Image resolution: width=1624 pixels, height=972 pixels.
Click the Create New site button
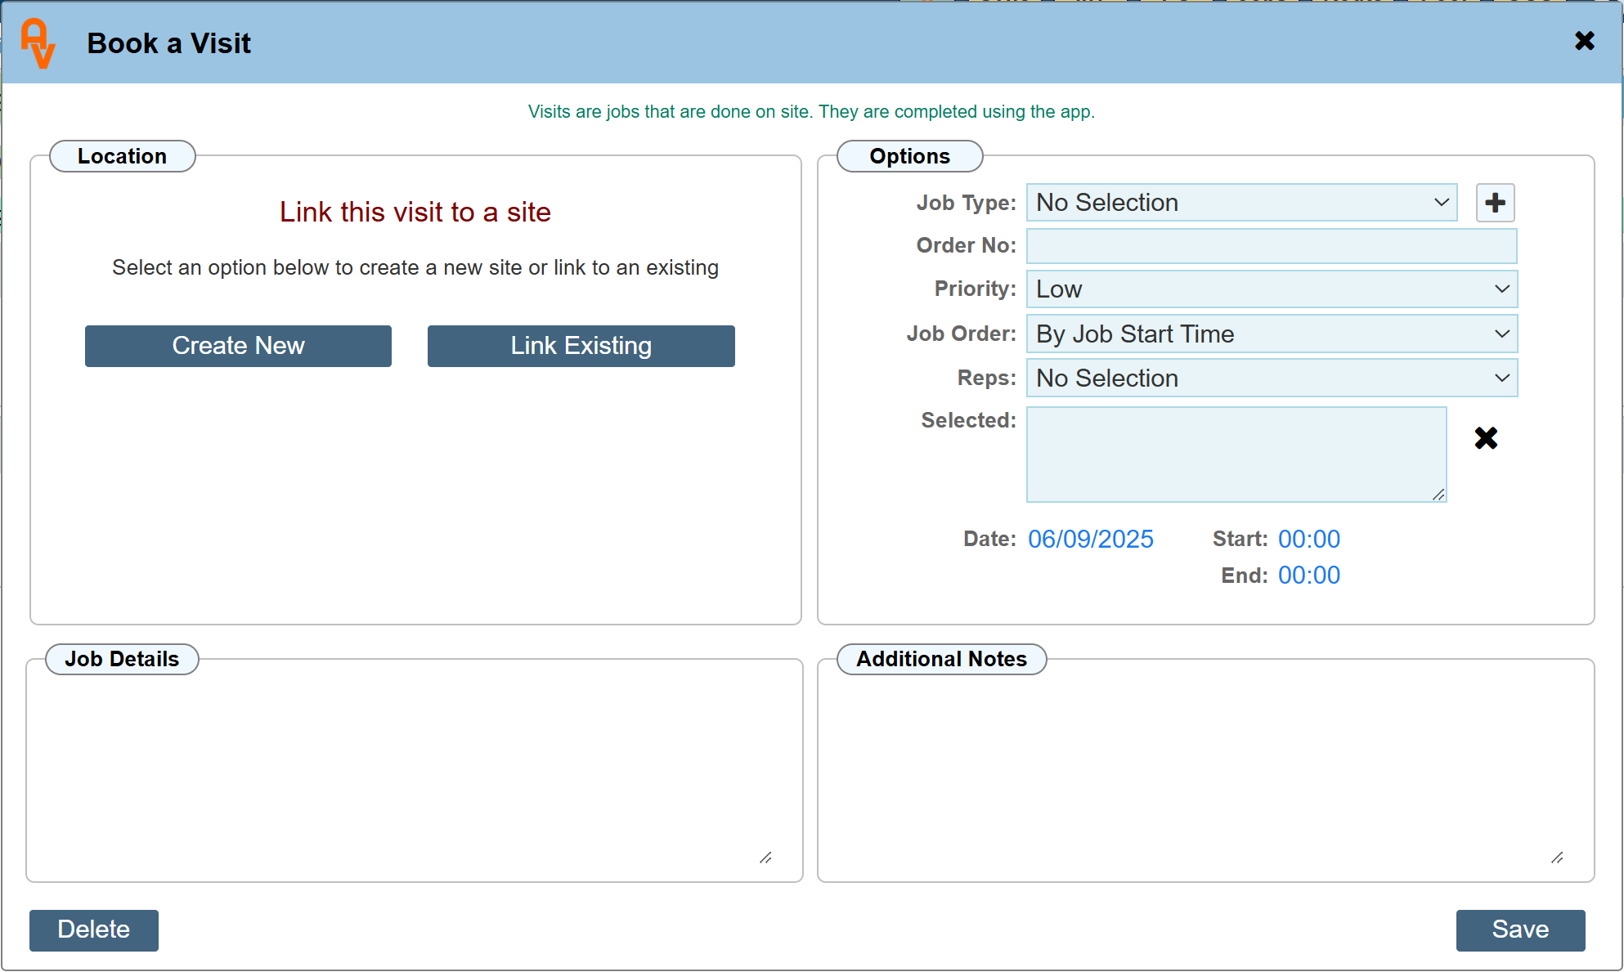238,346
